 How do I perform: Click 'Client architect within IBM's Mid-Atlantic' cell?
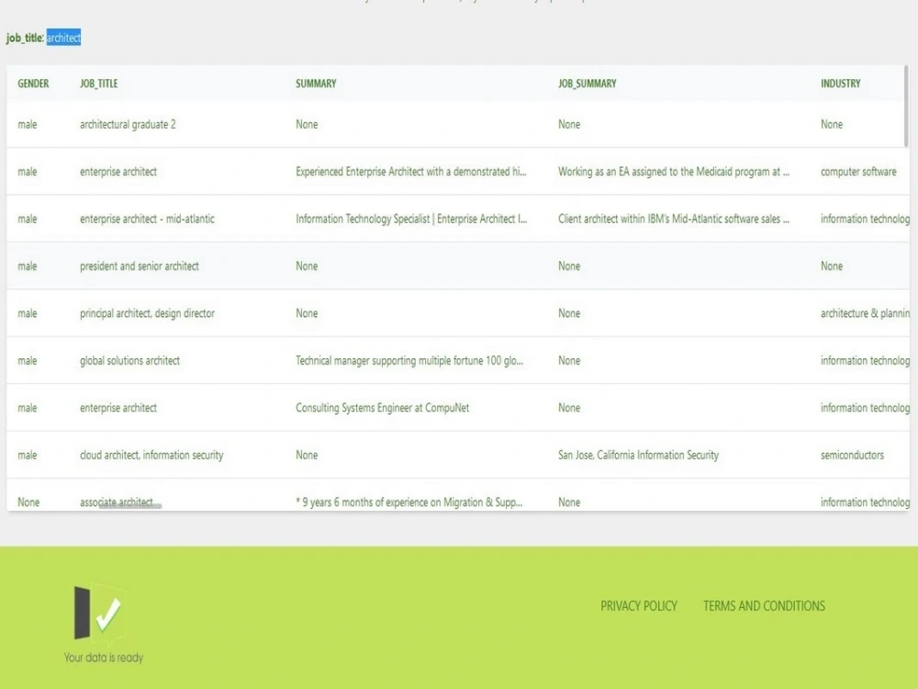673,219
